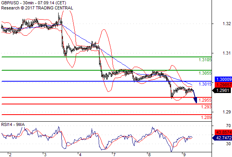The width and height of the screenshot is (232, 157).
Task: Click the blue 1.30009 price tag
Action: tap(223, 79)
